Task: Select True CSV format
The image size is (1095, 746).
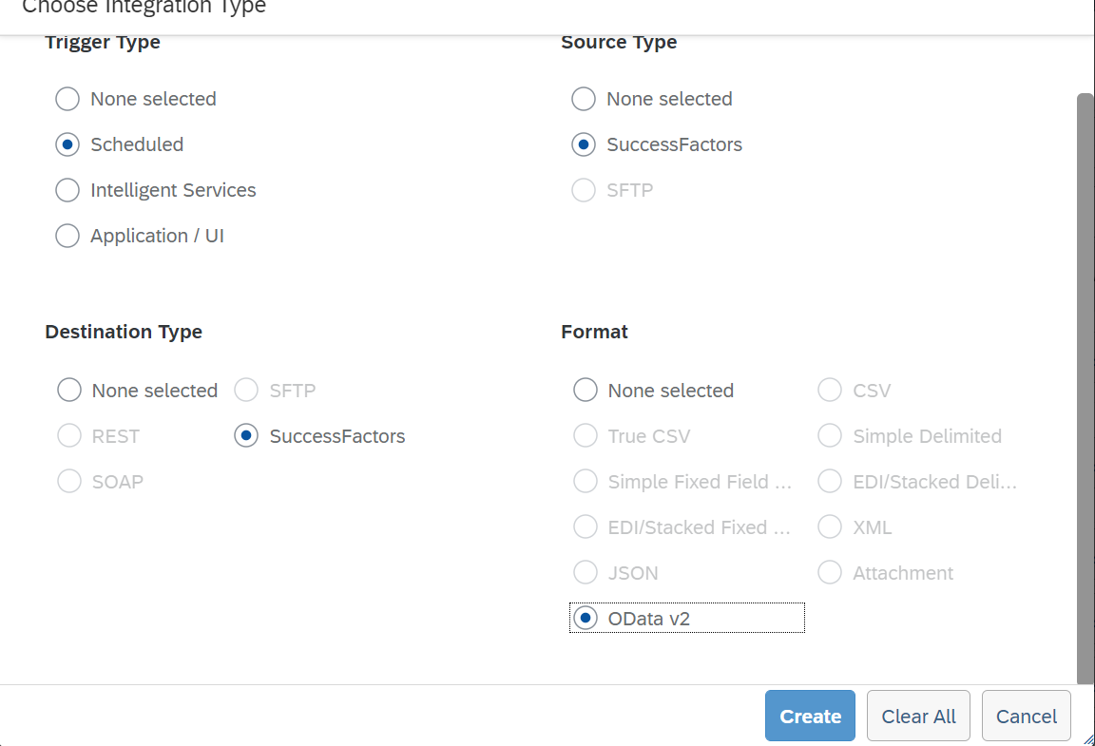Action: coord(586,436)
